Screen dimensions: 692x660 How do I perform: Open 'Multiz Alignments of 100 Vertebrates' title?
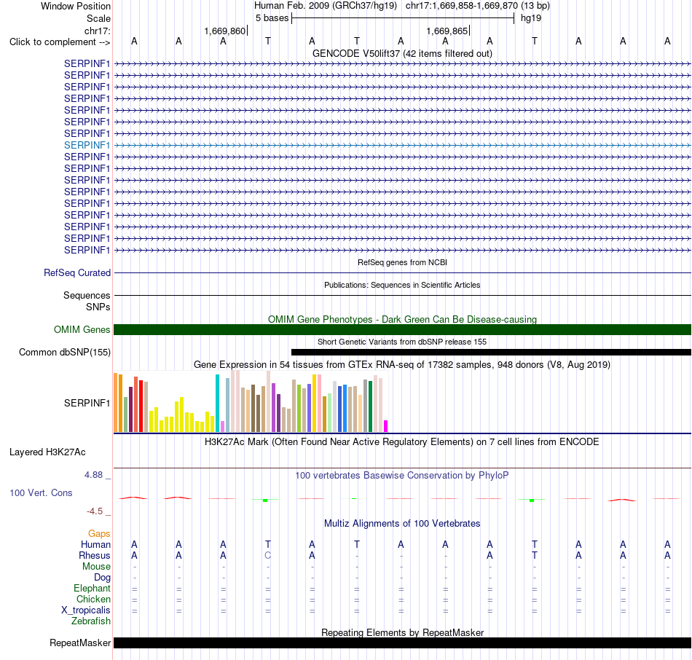[402, 524]
